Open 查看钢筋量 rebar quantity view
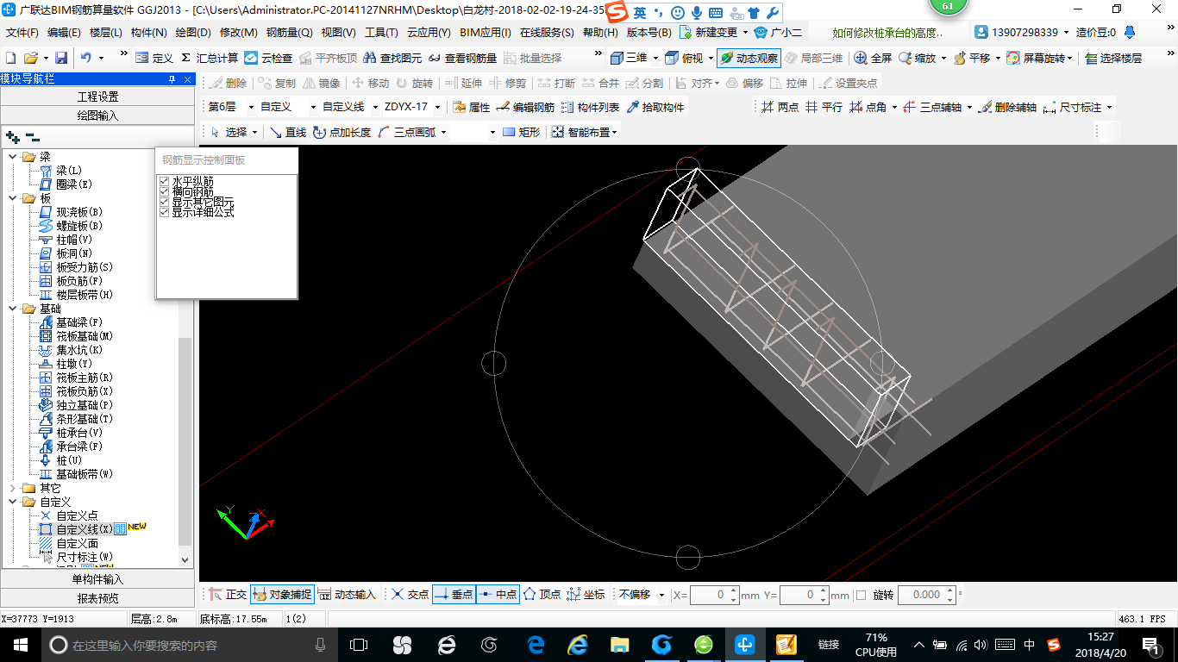1178x662 pixels. coord(462,58)
